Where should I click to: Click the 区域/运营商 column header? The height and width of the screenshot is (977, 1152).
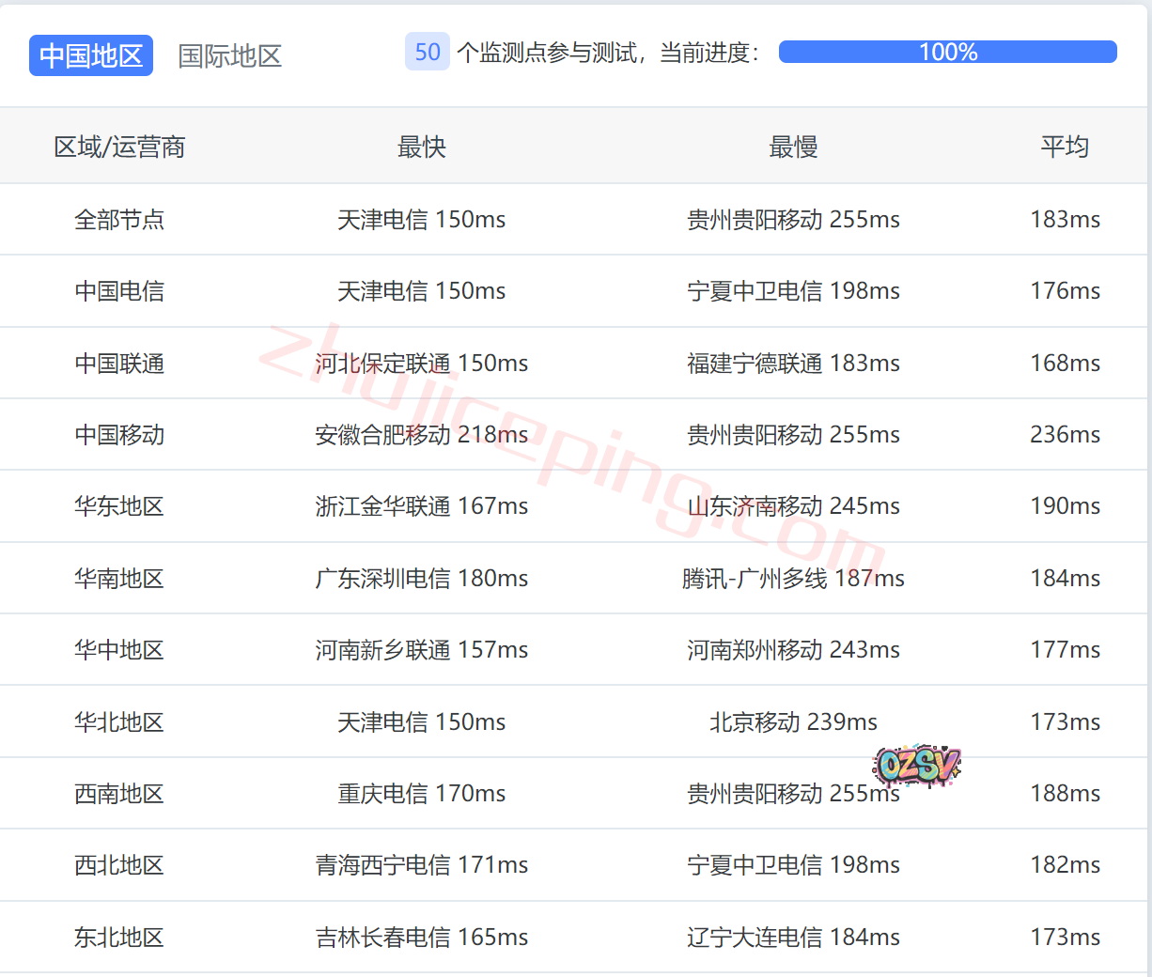[119, 147]
